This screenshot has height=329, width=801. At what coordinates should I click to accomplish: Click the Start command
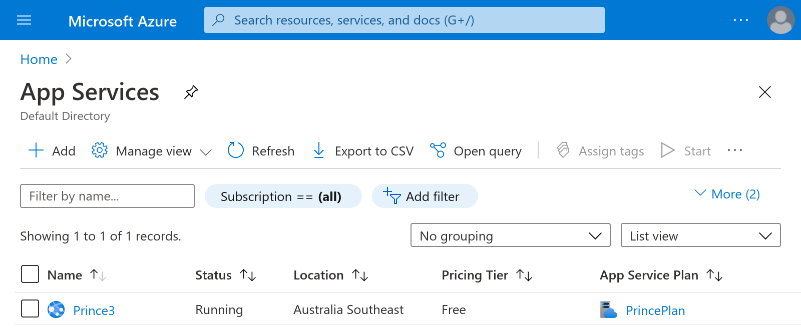[686, 150]
